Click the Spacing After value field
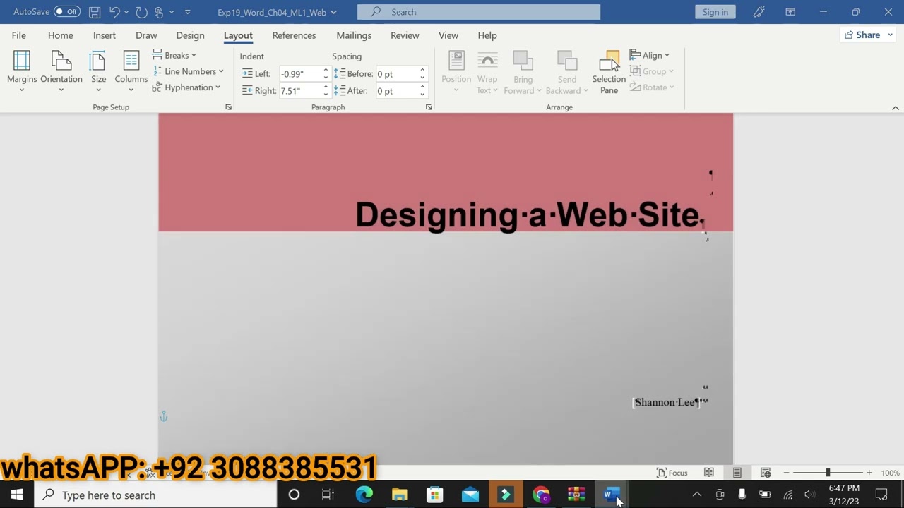 point(397,91)
